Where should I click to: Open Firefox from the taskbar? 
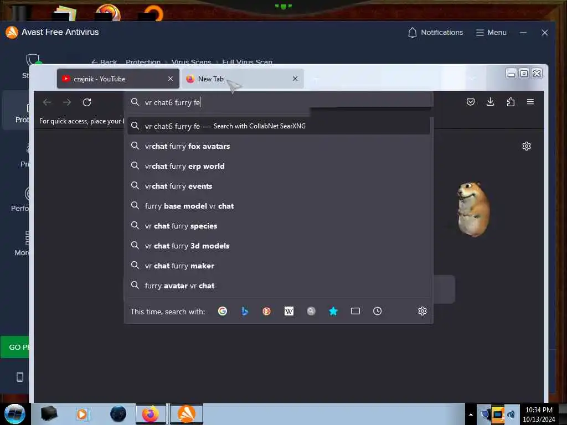coord(151,414)
